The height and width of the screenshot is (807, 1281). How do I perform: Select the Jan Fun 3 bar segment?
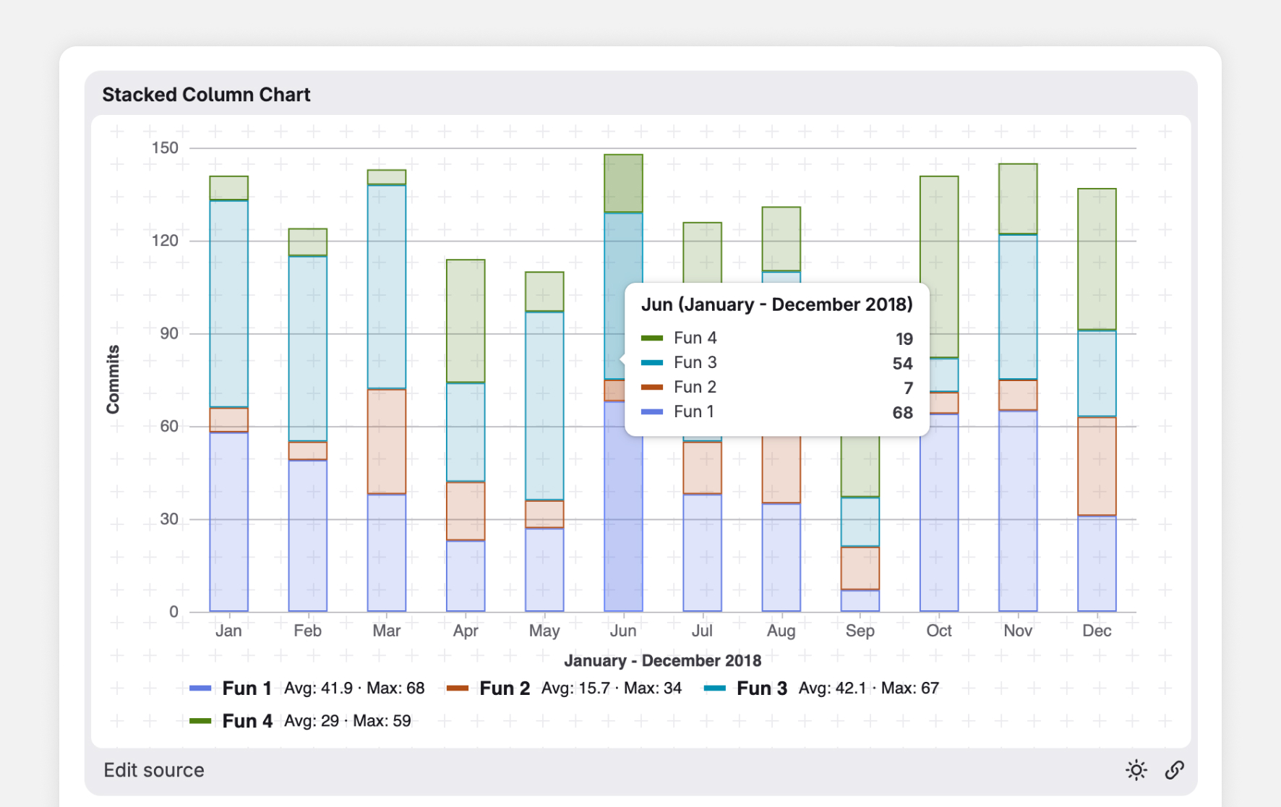click(228, 304)
